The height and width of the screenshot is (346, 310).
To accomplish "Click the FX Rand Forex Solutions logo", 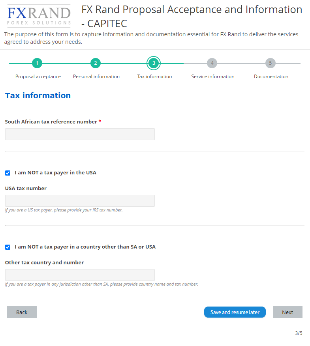I will pyautogui.click(x=39, y=16).
